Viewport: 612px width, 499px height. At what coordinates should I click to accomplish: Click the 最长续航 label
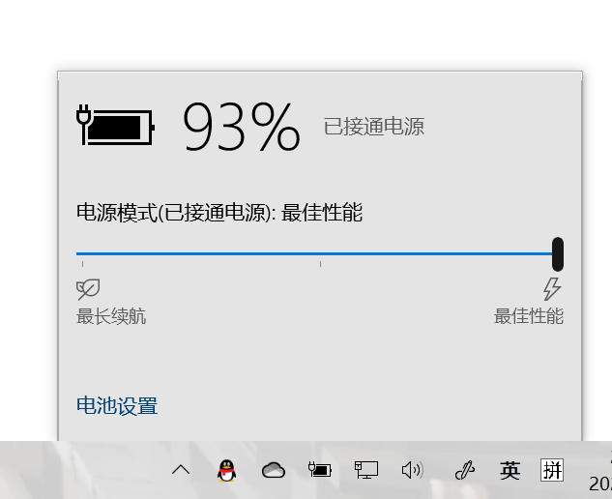pos(111,316)
